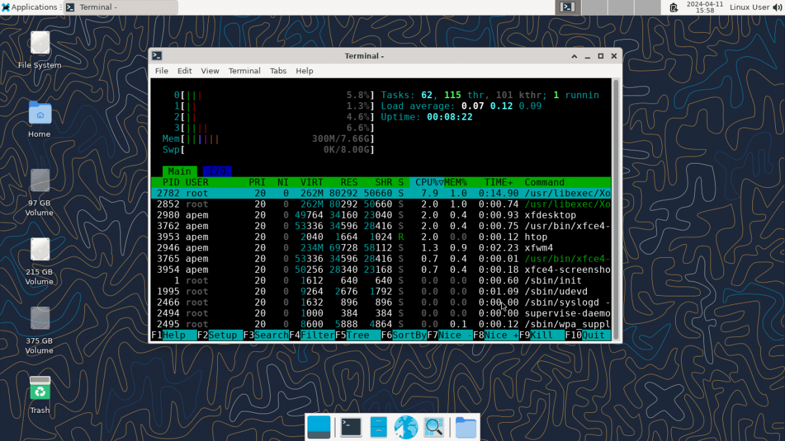Click F5 Tree in htop footer

[358, 335]
